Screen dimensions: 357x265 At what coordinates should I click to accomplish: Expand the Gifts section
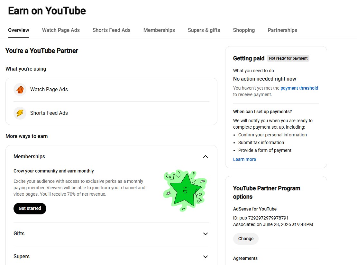[206, 234]
